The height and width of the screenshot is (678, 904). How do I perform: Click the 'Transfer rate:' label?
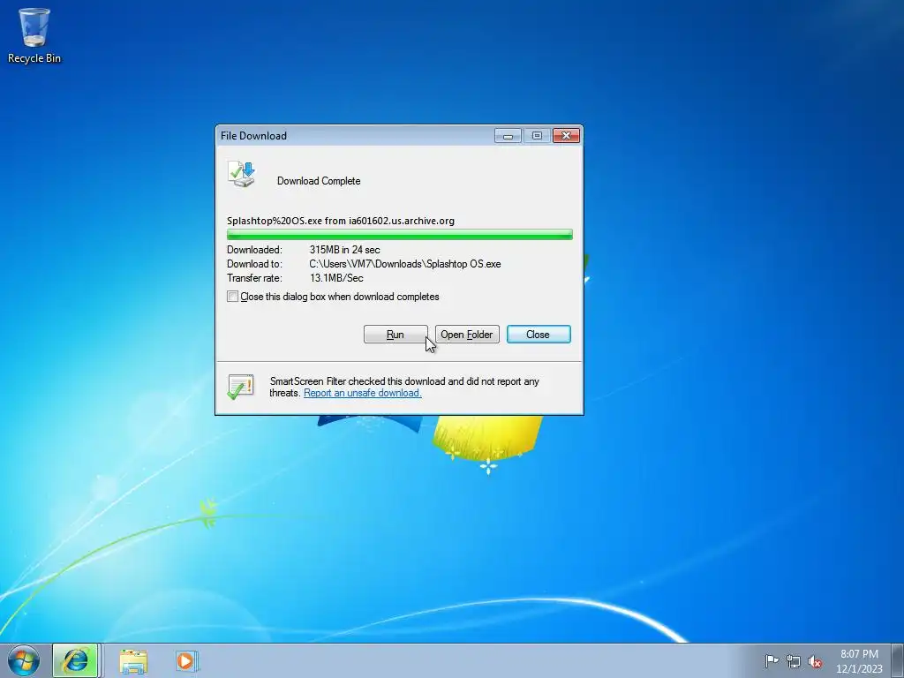255,278
